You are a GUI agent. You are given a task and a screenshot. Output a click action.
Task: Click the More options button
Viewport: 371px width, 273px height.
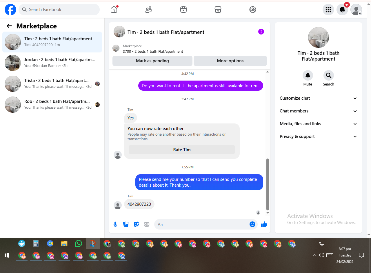click(x=230, y=61)
